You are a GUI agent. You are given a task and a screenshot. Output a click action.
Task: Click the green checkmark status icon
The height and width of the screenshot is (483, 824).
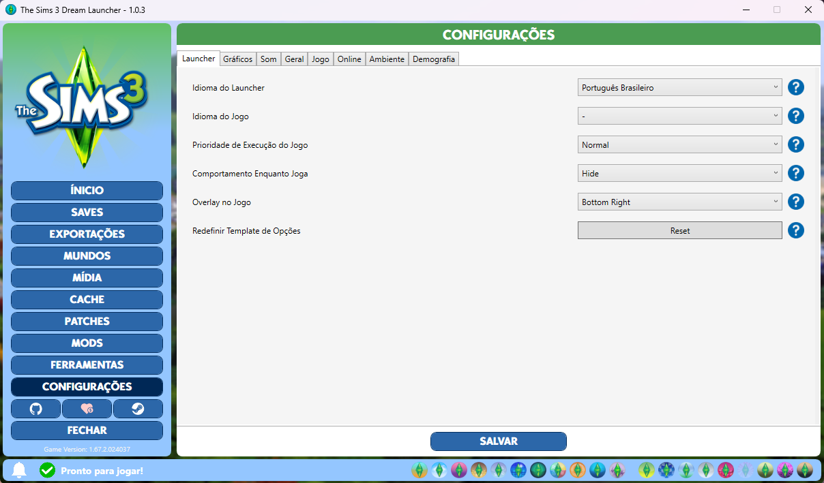(47, 470)
